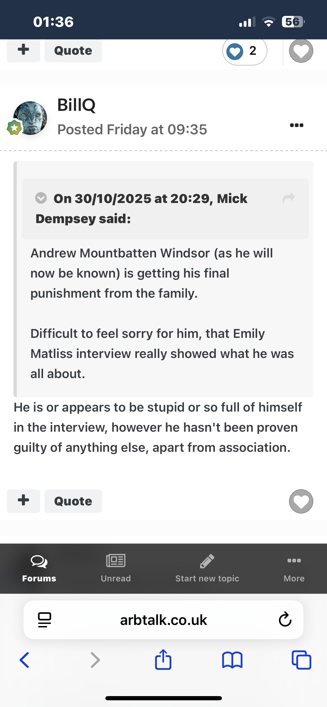Open Safari bookmarks book icon
327x707 pixels.
[232, 660]
